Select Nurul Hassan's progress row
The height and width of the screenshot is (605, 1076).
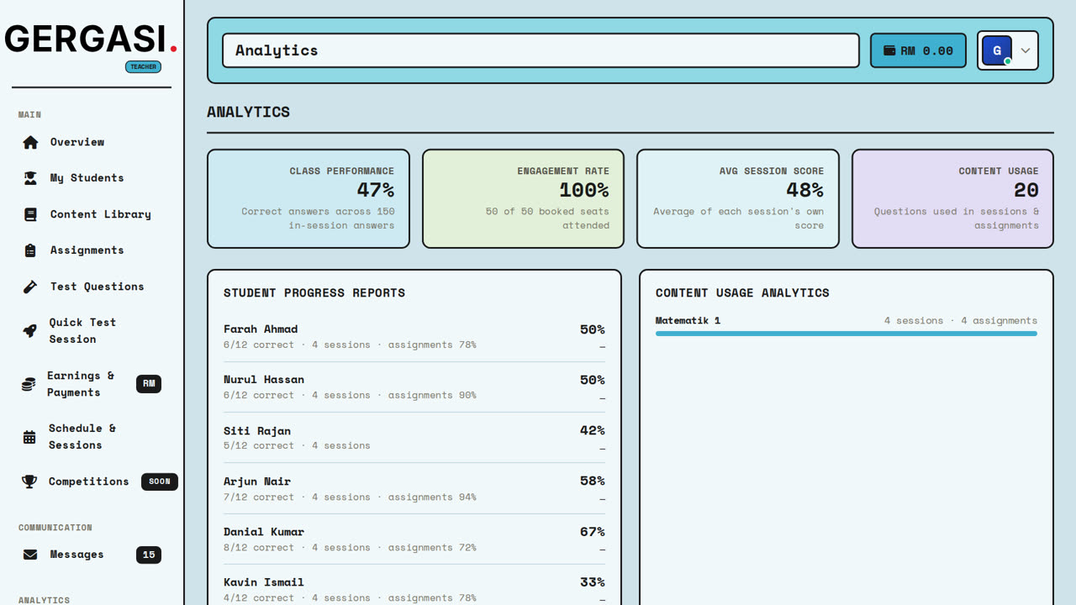414,387
